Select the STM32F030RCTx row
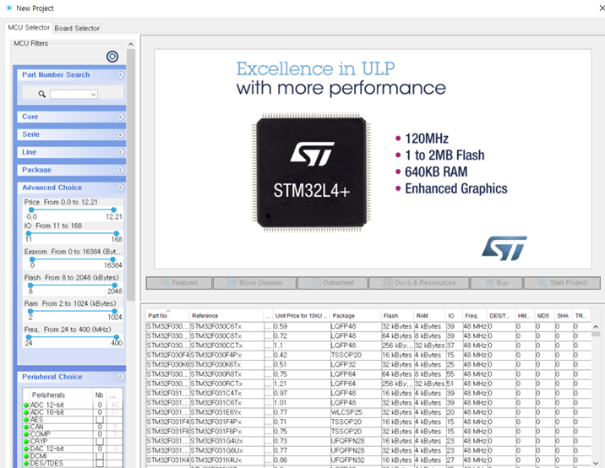 pyautogui.click(x=368, y=384)
